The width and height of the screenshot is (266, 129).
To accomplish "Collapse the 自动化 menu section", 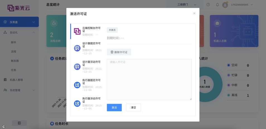I will pyautogui.click(x=33, y=32).
